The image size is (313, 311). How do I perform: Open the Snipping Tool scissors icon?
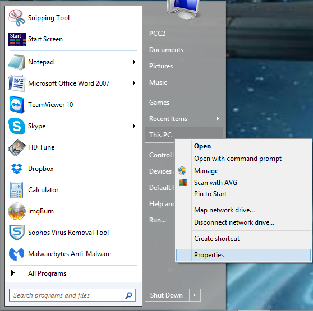[17, 18]
